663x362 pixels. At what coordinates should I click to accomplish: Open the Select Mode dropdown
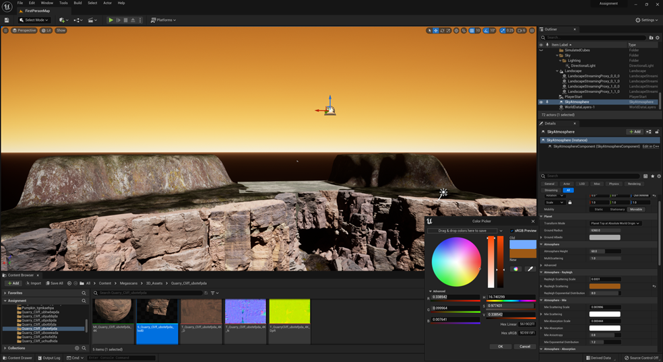(34, 20)
